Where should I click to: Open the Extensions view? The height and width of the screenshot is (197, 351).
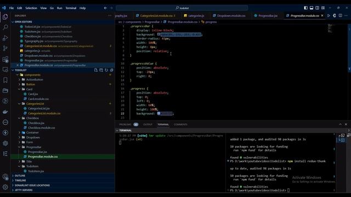(x=5, y=59)
